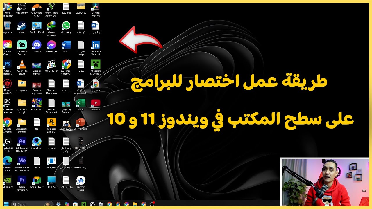Open the Steam desktop shortcut
The width and height of the screenshot is (372, 209).
(x=22, y=28)
